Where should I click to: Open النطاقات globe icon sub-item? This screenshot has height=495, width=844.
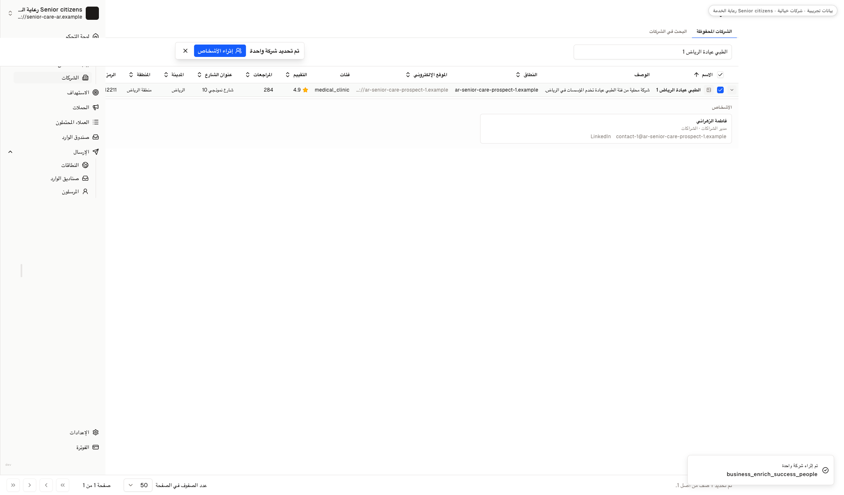[85, 165]
